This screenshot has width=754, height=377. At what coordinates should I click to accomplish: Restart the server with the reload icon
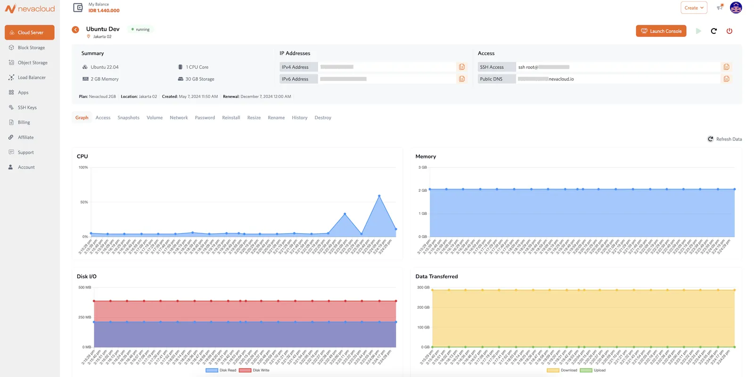tap(713, 31)
